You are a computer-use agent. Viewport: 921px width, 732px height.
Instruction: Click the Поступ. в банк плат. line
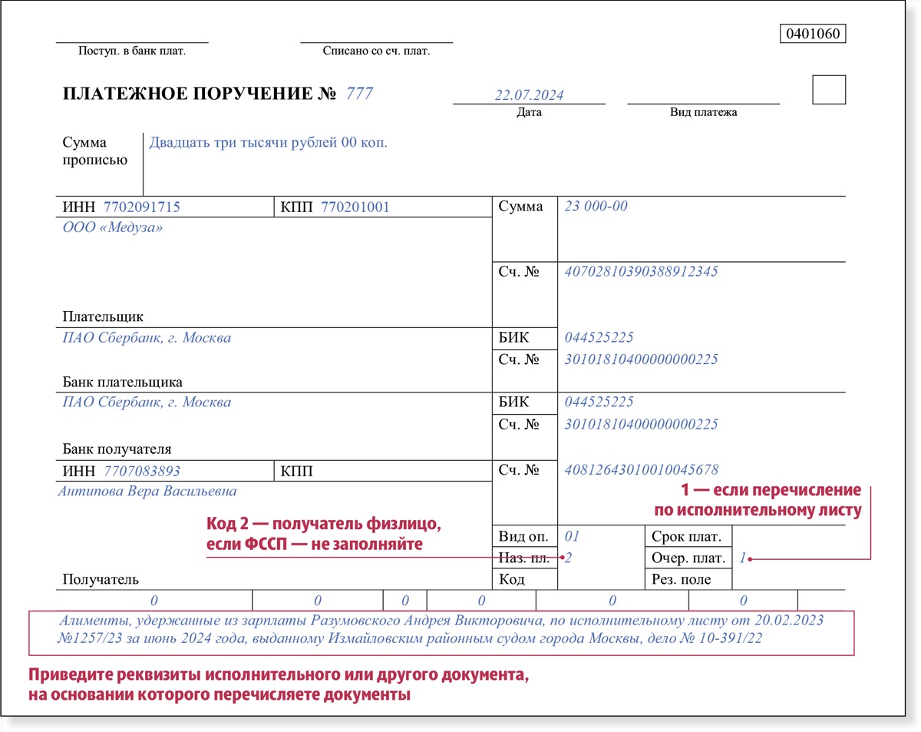click(x=132, y=42)
